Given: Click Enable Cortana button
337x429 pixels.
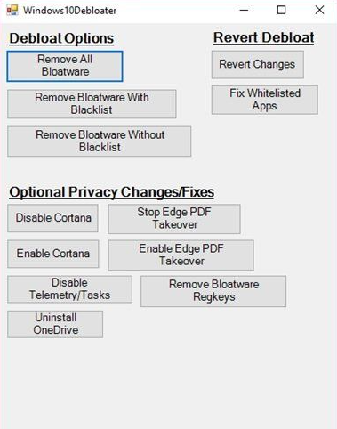Looking at the screenshot, I should [53, 254].
